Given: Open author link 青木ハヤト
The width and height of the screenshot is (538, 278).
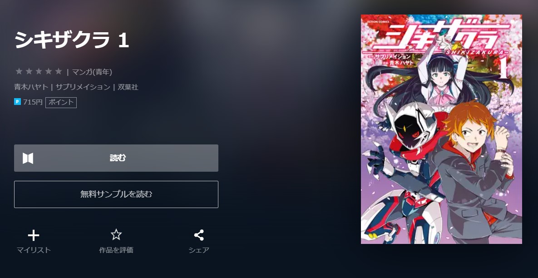Looking at the screenshot, I should pos(31,87).
